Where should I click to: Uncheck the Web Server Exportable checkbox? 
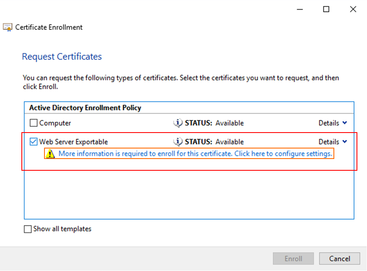tap(33, 142)
